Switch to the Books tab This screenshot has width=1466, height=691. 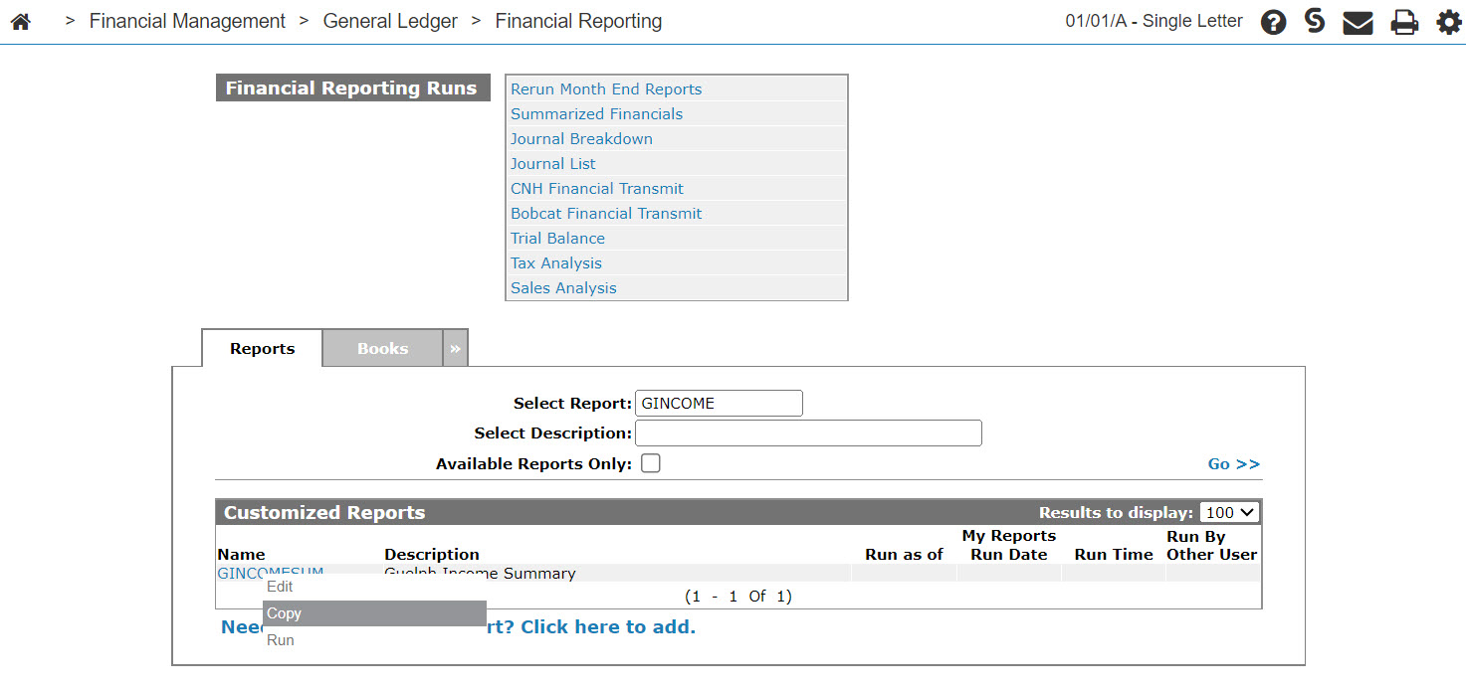point(382,349)
